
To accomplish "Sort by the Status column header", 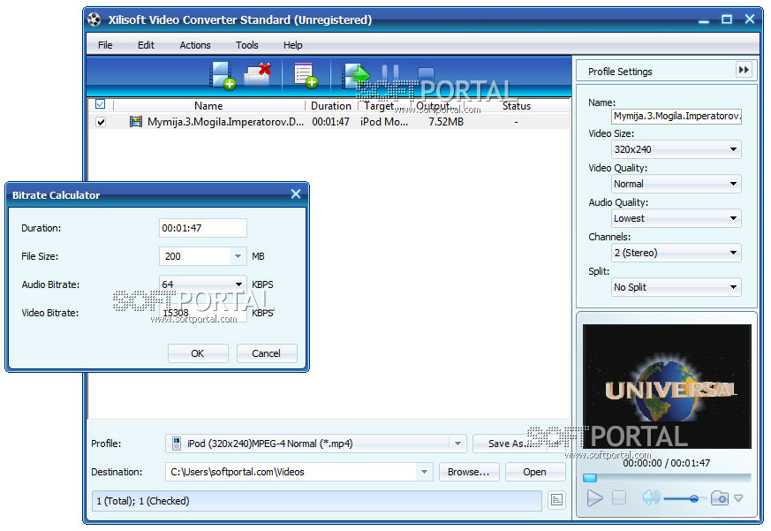I will coord(517,105).
